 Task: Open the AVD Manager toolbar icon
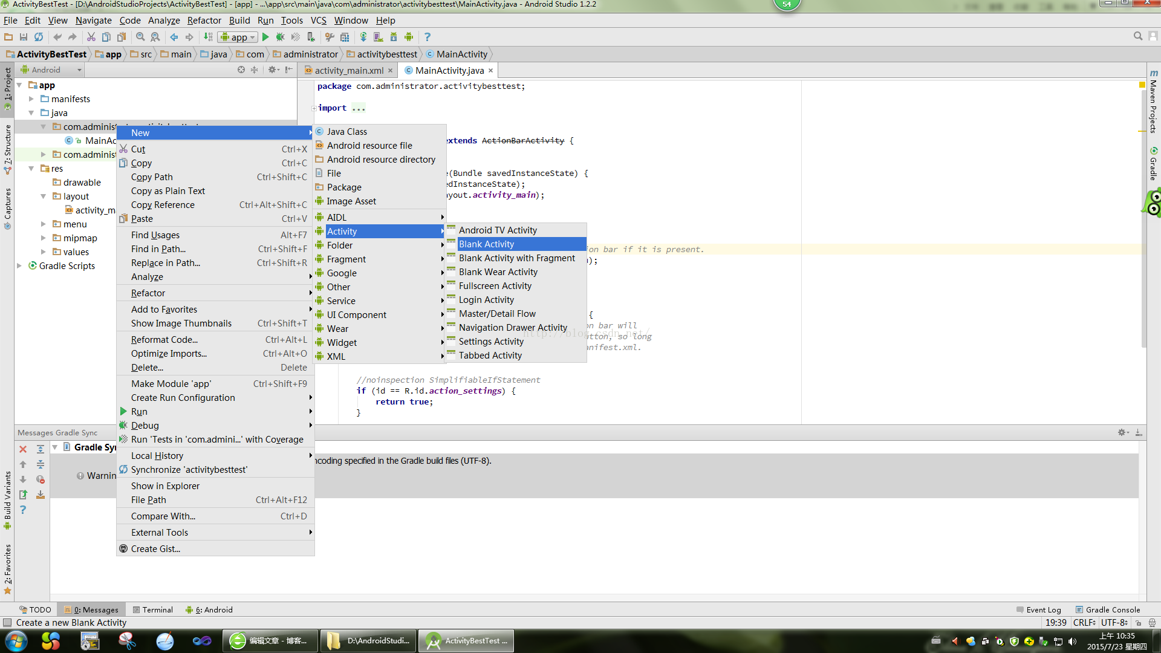pyautogui.click(x=379, y=37)
